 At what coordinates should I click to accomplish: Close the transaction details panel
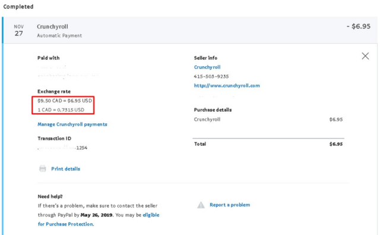(x=365, y=56)
